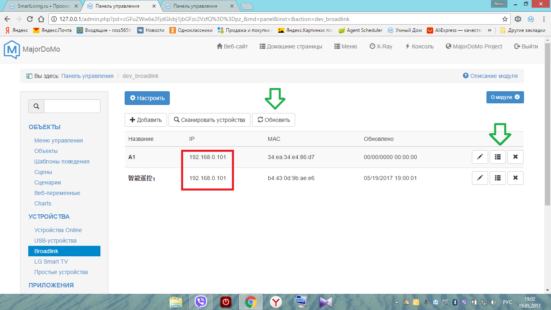Open the command list for device A1

[498, 157]
